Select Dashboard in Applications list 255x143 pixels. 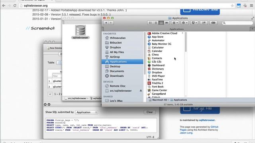[158, 65]
